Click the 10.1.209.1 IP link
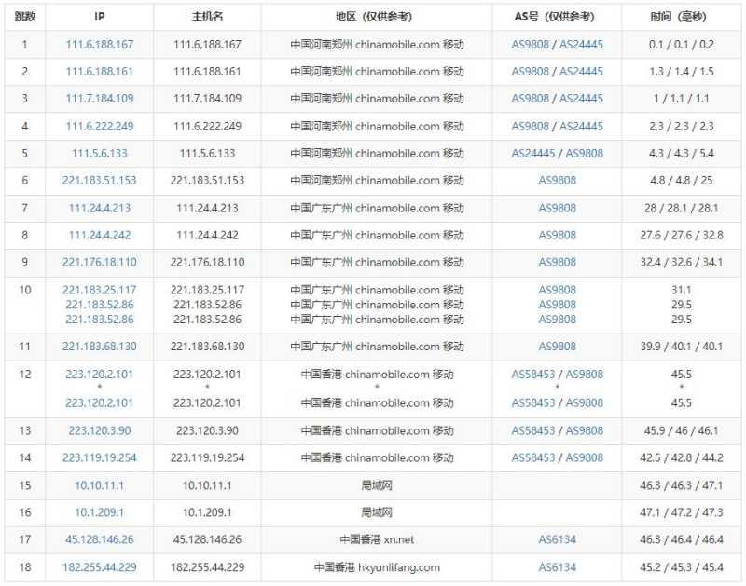 (x=100, y=512)
